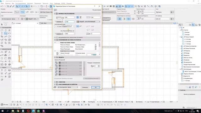Click junction order stepper arrows
201x113 pixels.
coord(99,66)
